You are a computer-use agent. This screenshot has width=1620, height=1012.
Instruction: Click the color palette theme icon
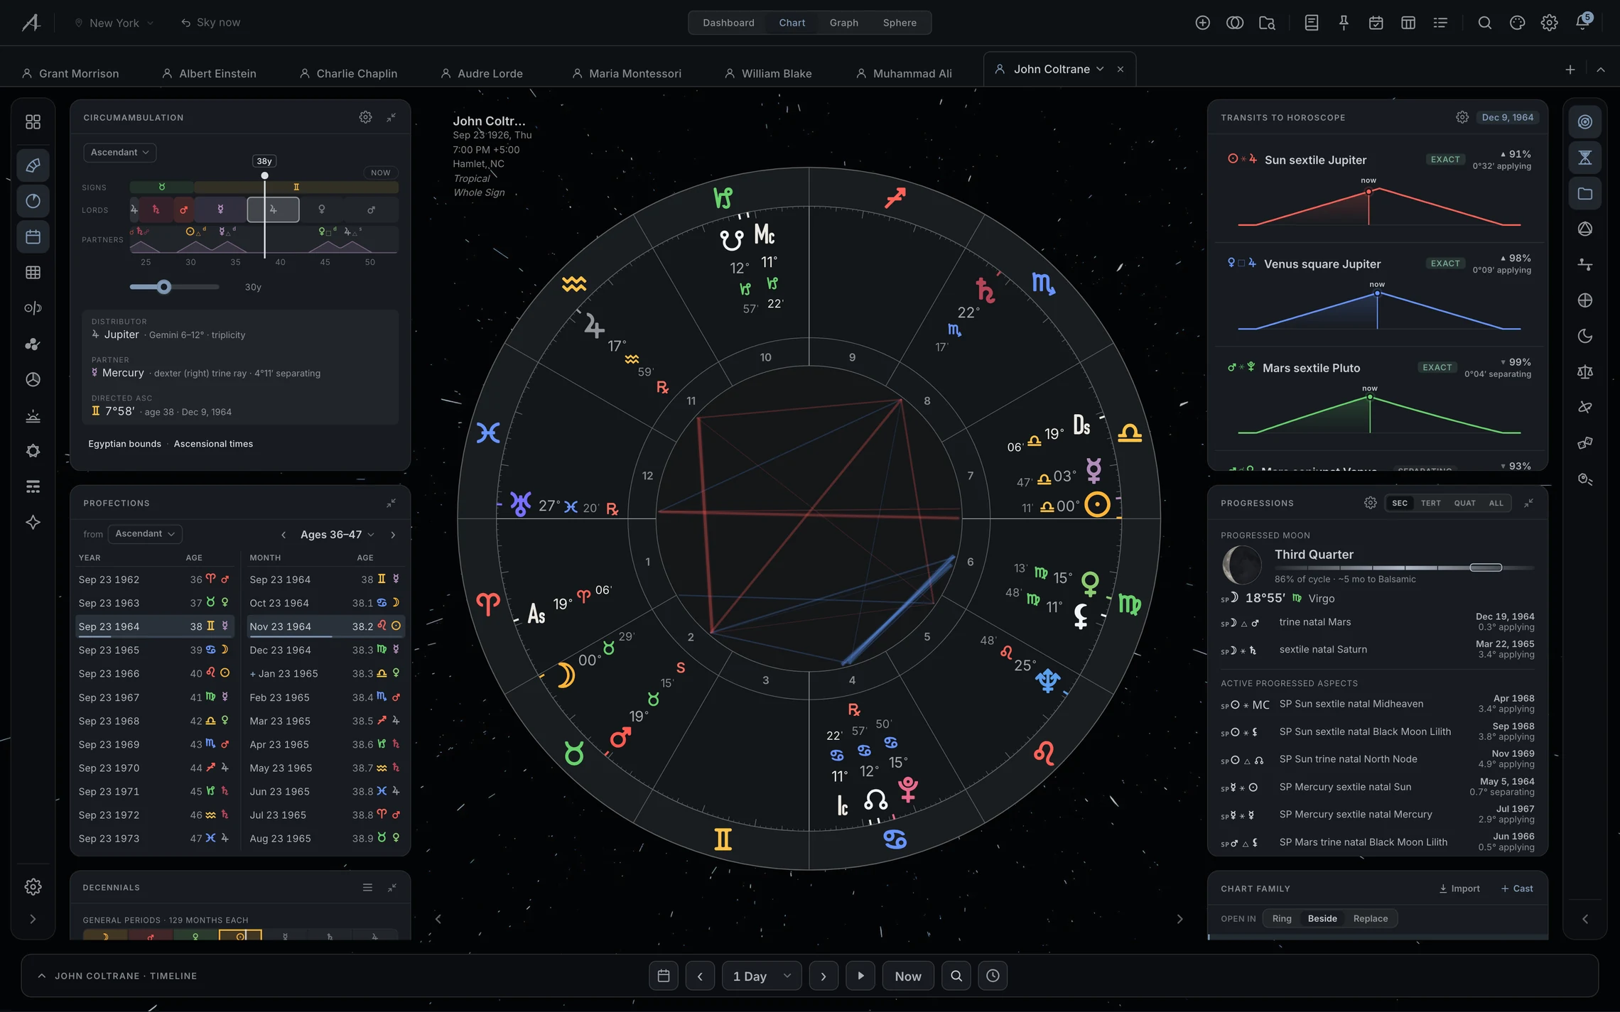(x=1517, y=23)
